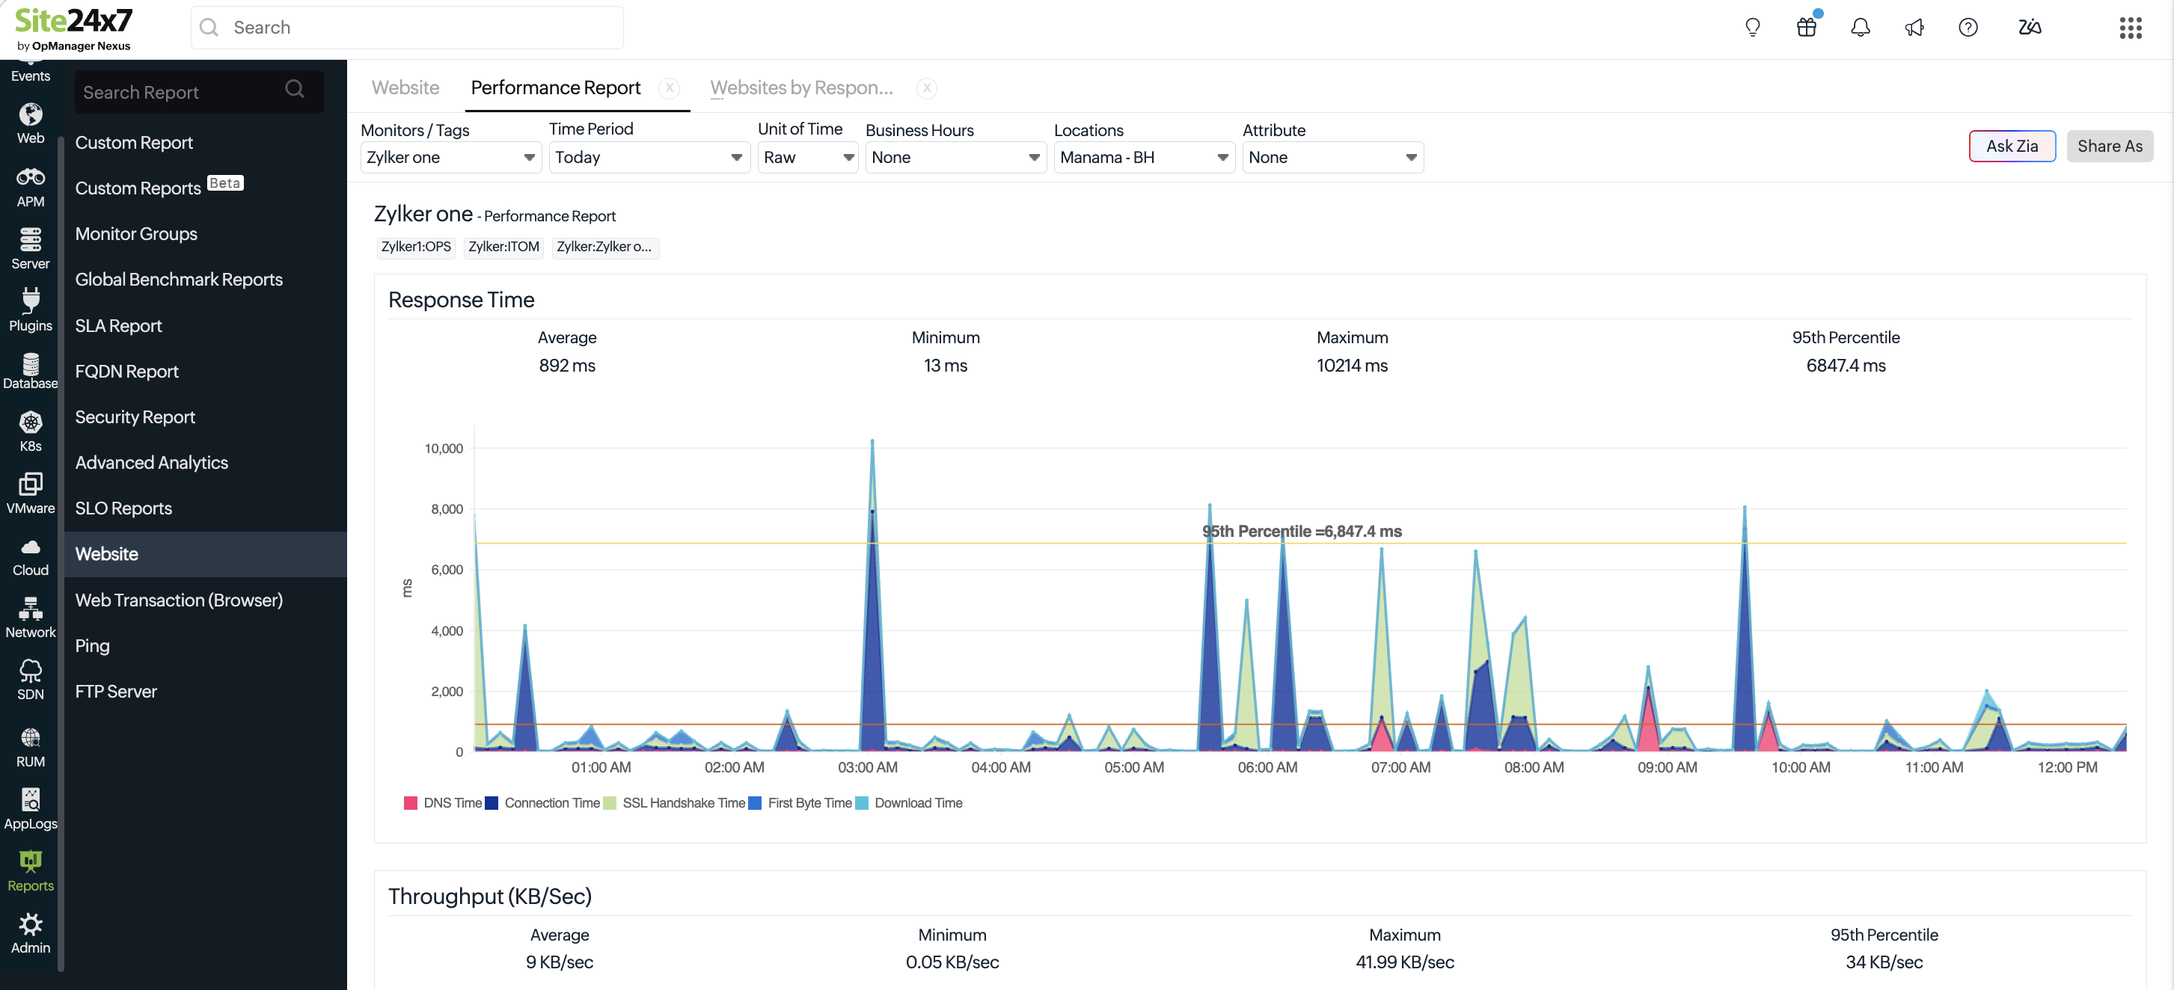Open the VMware module icon
Viewport: 2174px width, 990px height.
pos(31,494)
